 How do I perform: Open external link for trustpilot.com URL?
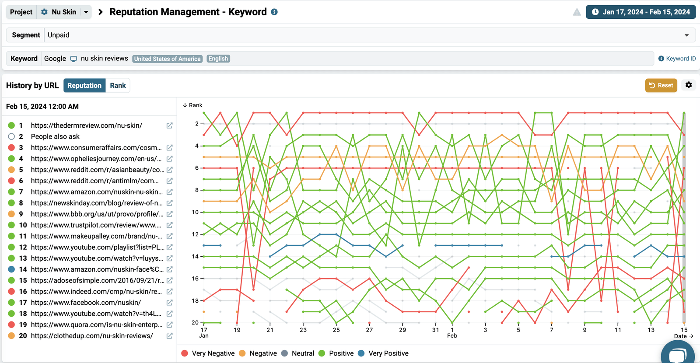169,225
